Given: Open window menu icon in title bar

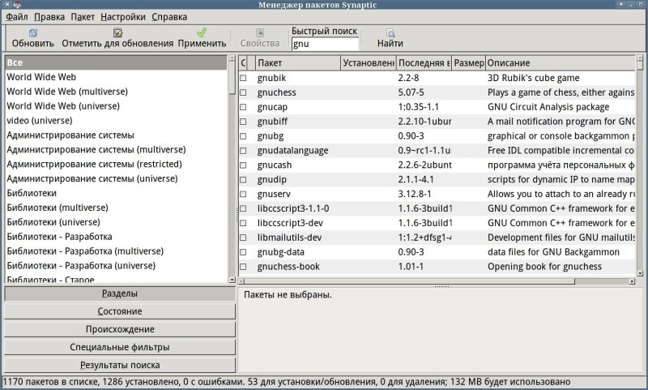Looking at the screenshot, I should (17, 5).
